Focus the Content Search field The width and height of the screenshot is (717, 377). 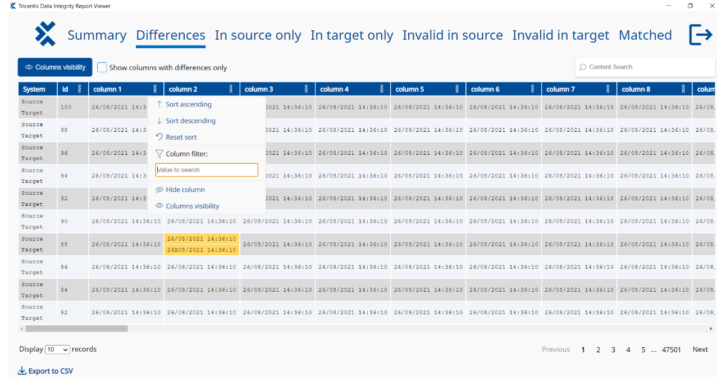(x=645, y=67)
